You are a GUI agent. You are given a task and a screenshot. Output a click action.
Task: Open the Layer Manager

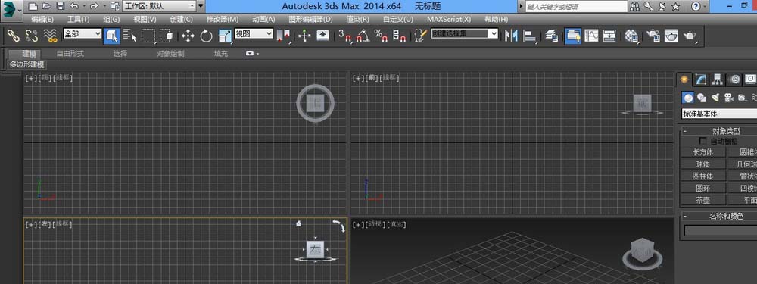point(552,36)
